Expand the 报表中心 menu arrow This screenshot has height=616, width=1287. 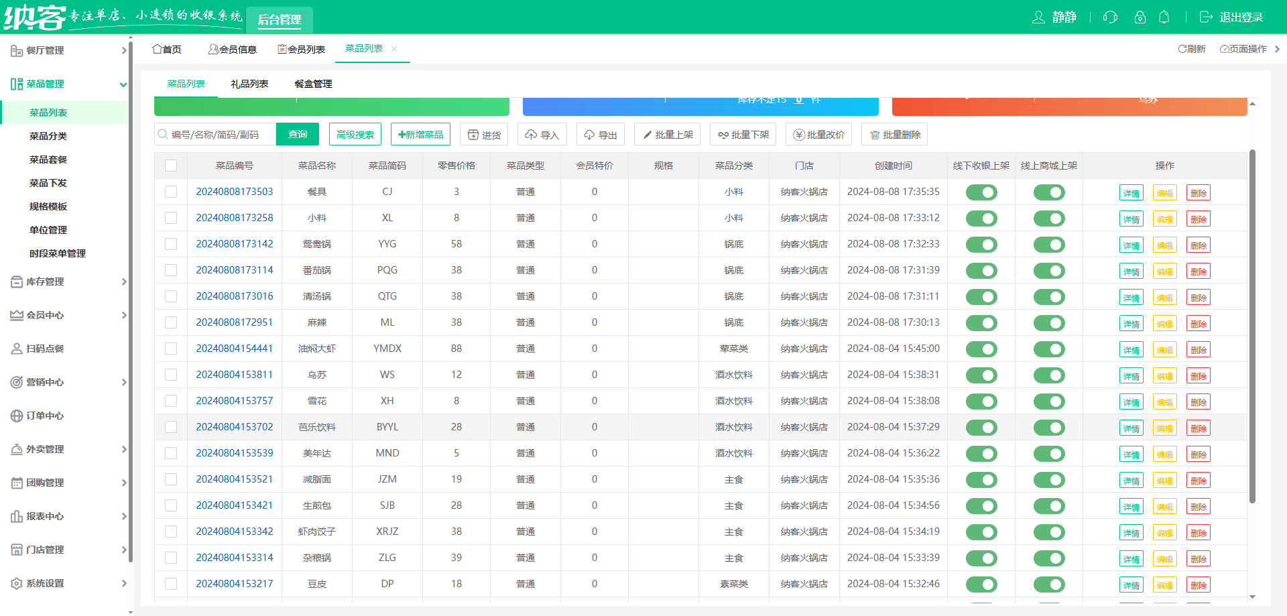pyautogui.click(x=124, y=516)
